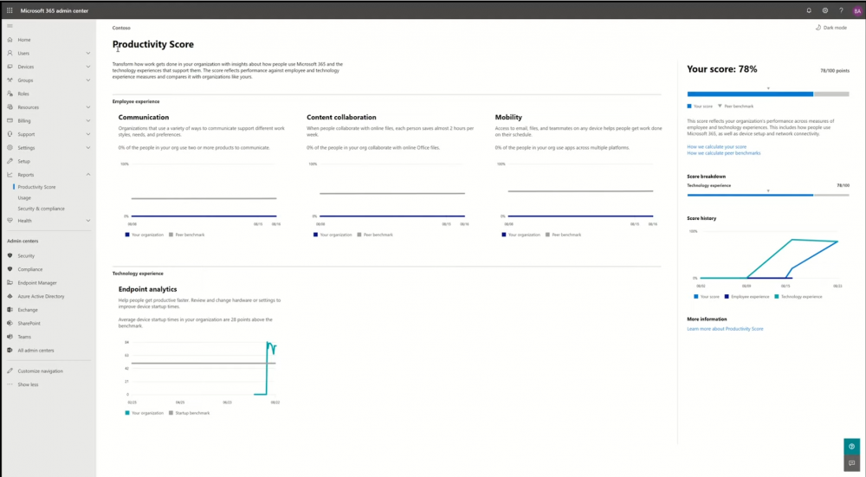The image size is (866, 477).
Task: Open How we calculate your score link
Action: click(x=716, y=147)
